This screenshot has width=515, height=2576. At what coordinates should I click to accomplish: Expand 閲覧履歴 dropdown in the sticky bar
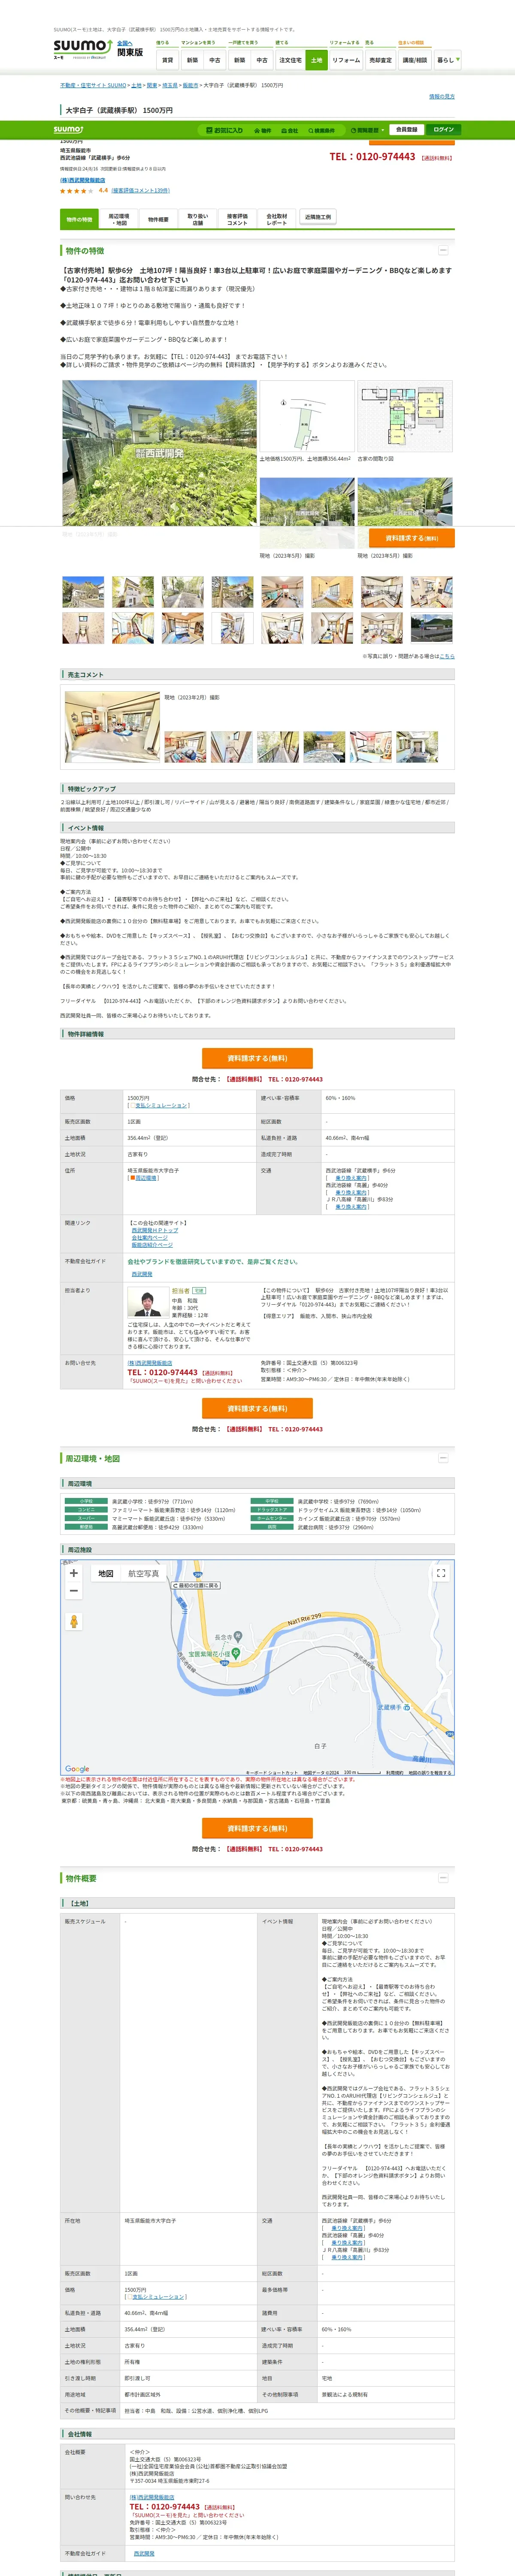[367, 130]
